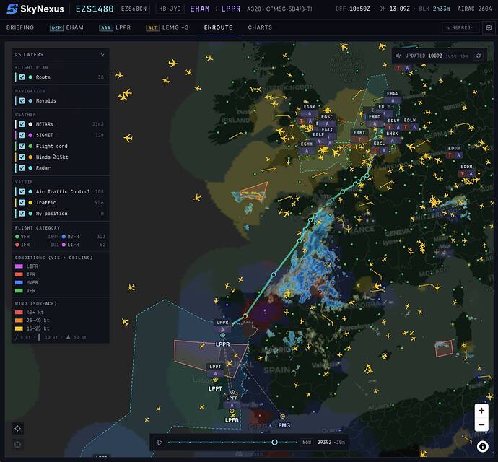Image resolution: width=498 pixels, height=462 pixels.
Task: Select the Enroute tab
Action: point(218,27)
